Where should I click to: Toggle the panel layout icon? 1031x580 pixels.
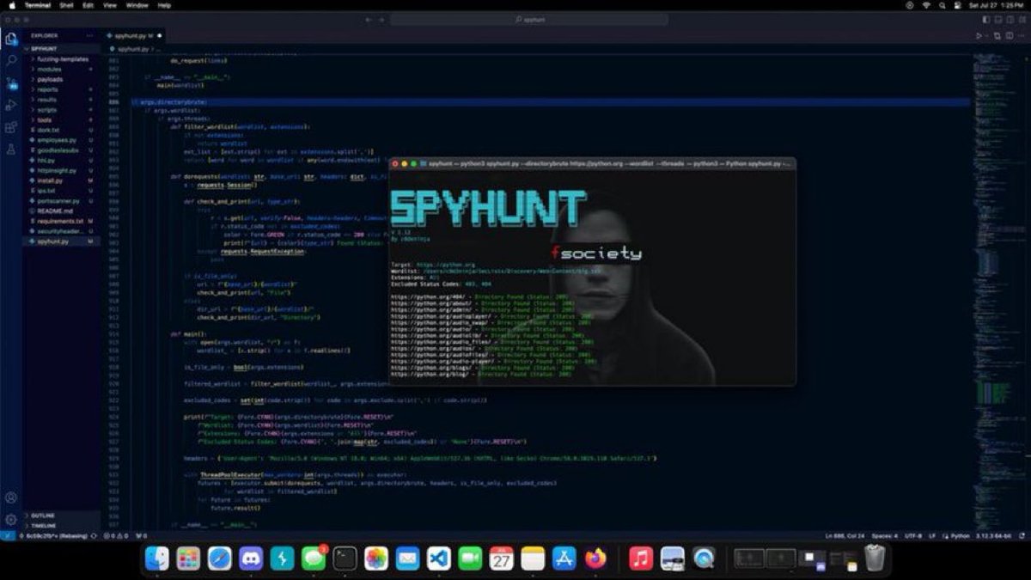point(998,19)
